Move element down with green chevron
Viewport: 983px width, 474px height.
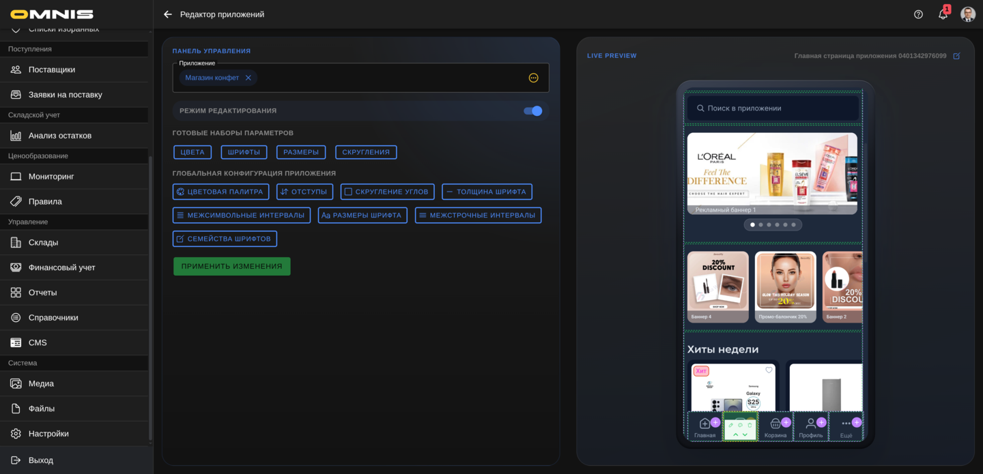point(745,435)
